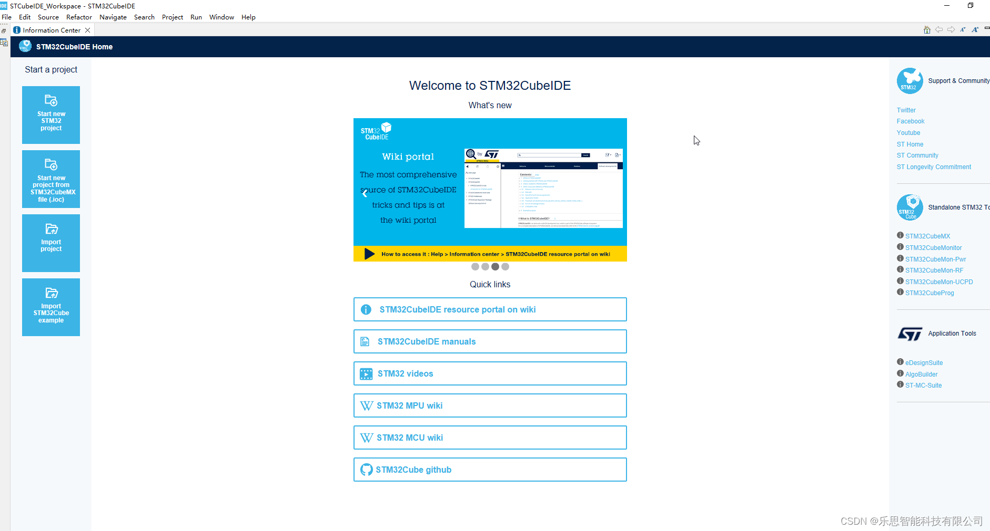Start new project from STM32CubeMX .ioc file
Screen dimensions: 990x531
coord(51,179)
